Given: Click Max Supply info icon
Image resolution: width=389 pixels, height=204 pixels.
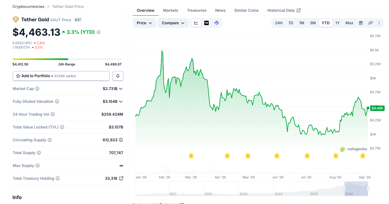Looking at the screenshot, I should click(38, 166).
